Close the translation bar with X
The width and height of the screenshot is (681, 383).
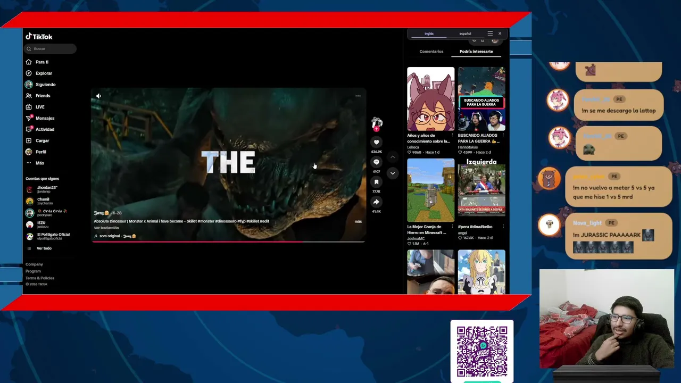500,34
